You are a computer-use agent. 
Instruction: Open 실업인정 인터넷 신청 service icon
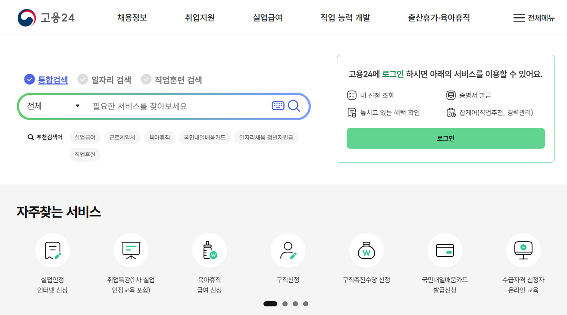pyautogui.click(x=53, y=250)
